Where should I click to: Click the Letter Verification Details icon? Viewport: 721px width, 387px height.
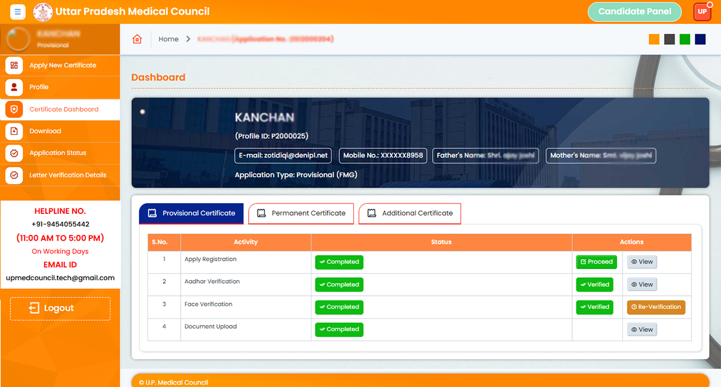click(x=14, y=175)
